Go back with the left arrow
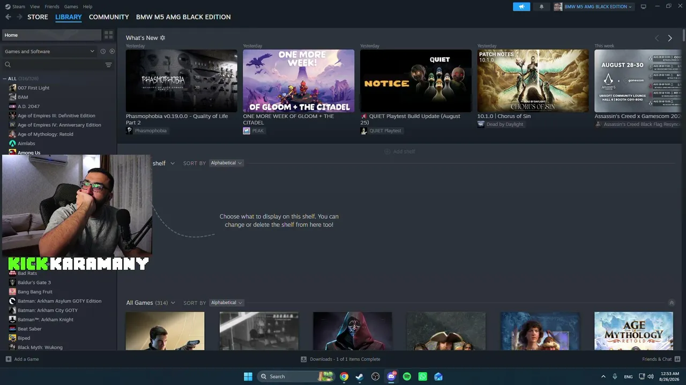 8,17
